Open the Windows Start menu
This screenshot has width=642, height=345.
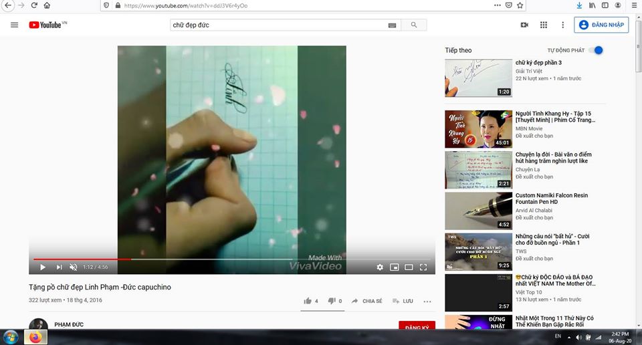[x=11, y=336]
